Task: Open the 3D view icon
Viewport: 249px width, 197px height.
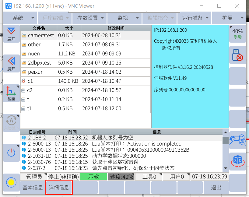Action: tap(237, 161)
